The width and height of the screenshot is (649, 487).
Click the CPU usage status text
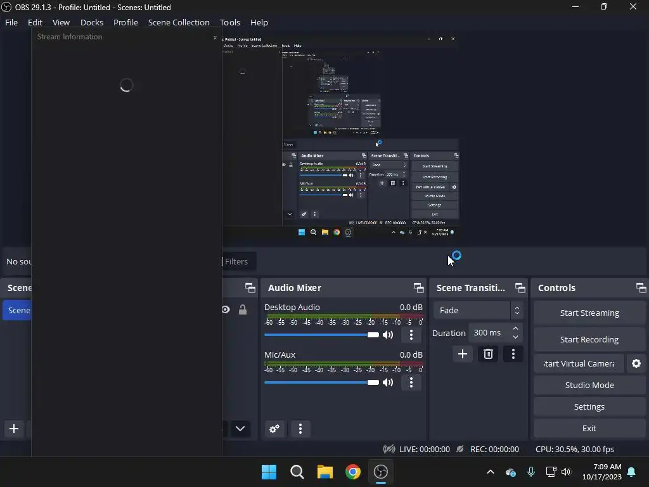point(574,449)
